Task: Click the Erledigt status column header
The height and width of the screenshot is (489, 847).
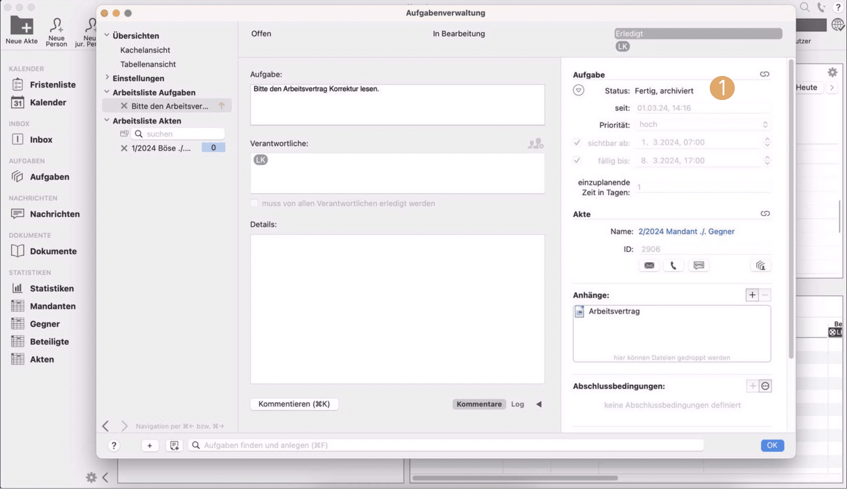Action: [698, 33]
